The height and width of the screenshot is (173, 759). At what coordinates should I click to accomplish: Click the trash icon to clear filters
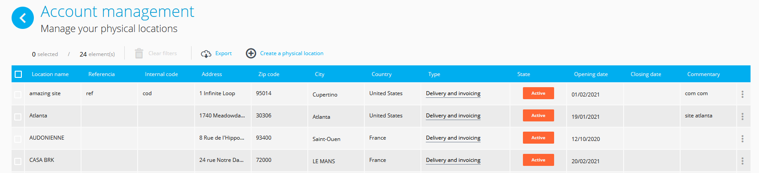(139, 53)
